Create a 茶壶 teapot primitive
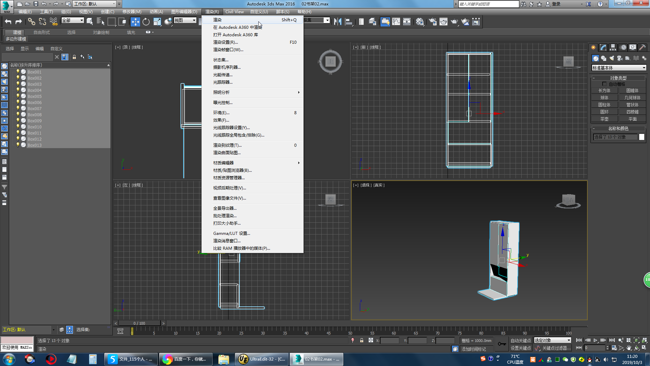The height and width of the screenshot is (366, 650). (604, 119)
